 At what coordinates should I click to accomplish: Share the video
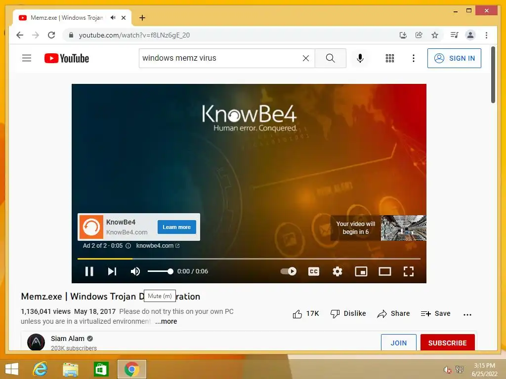coord(393,313)
